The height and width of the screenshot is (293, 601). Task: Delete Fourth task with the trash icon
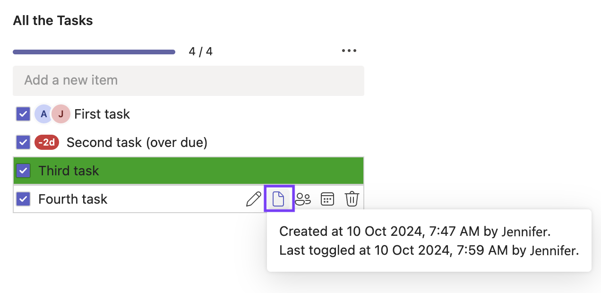pyautogui.click(x=352, y=199)
